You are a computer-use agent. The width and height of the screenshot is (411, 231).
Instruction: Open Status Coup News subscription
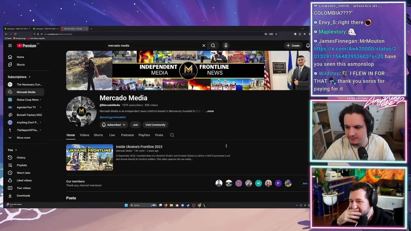click(25, 100)
